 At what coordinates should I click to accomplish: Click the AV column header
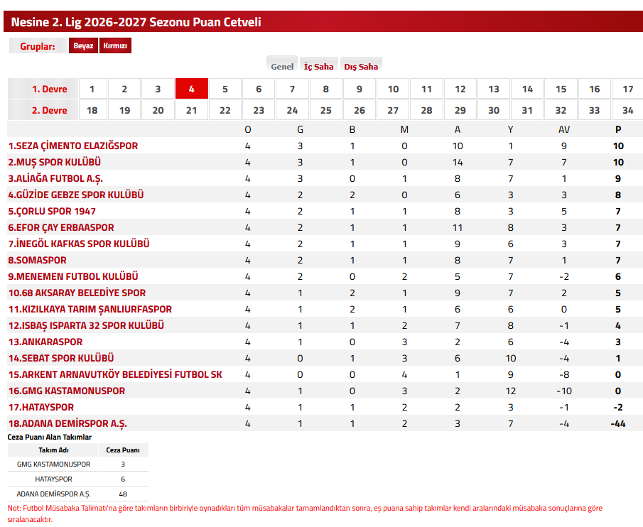pos(564,130)
